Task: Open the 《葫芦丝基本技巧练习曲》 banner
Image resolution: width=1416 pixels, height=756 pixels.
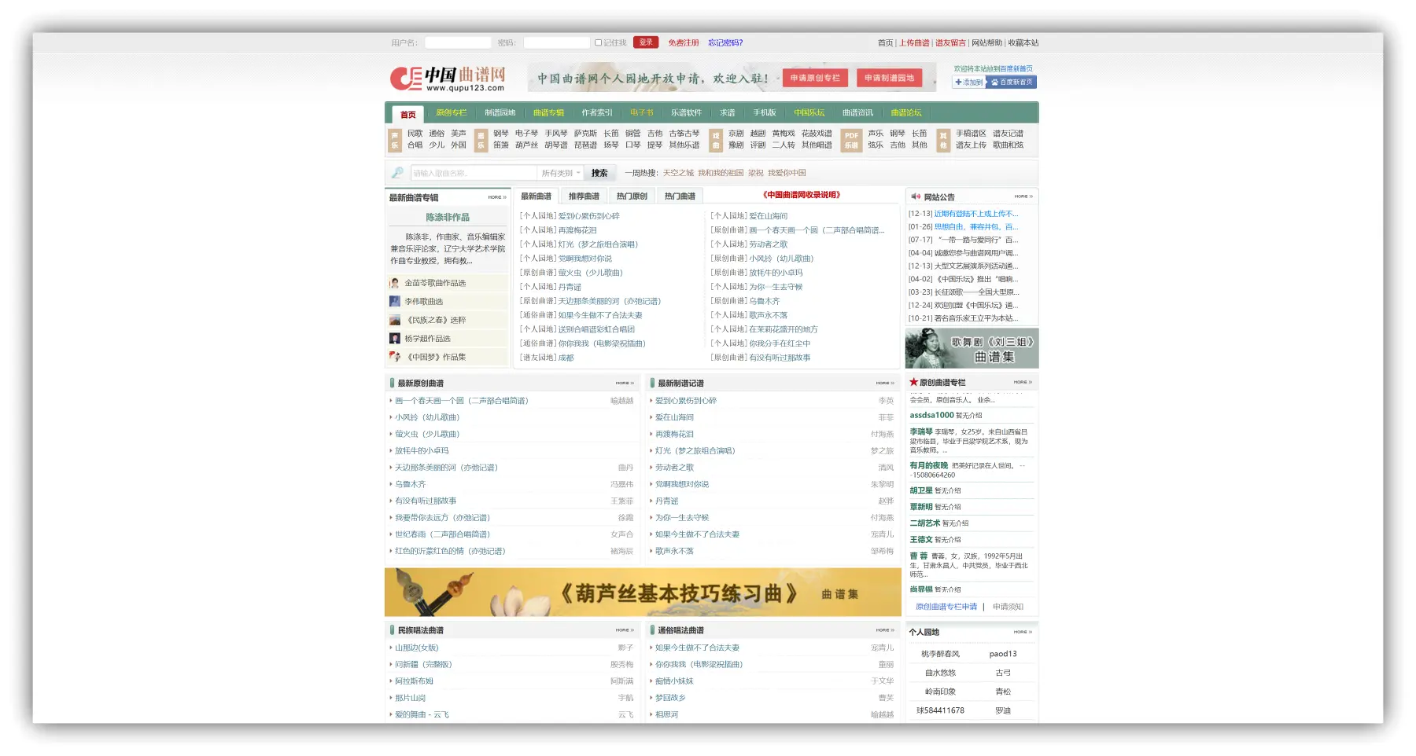Action: point(643,593)
